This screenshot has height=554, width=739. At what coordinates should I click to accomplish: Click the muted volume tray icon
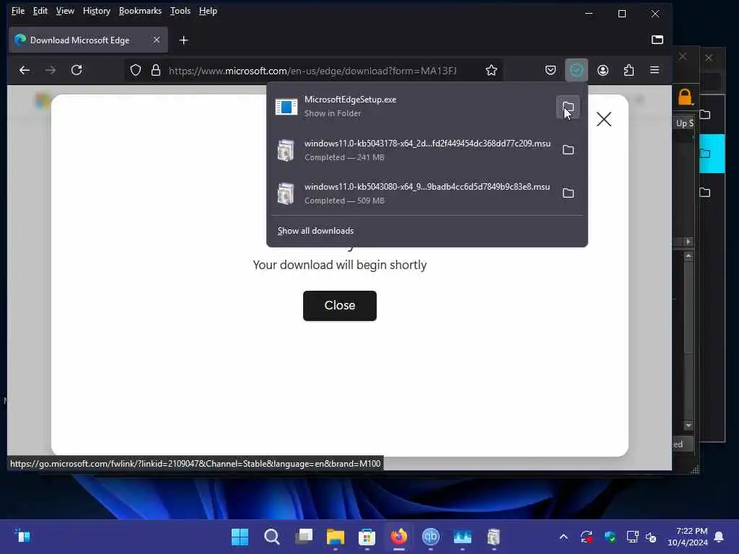point(652,537)
